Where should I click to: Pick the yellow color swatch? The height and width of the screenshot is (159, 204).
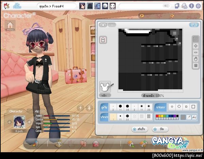[162, 116]
